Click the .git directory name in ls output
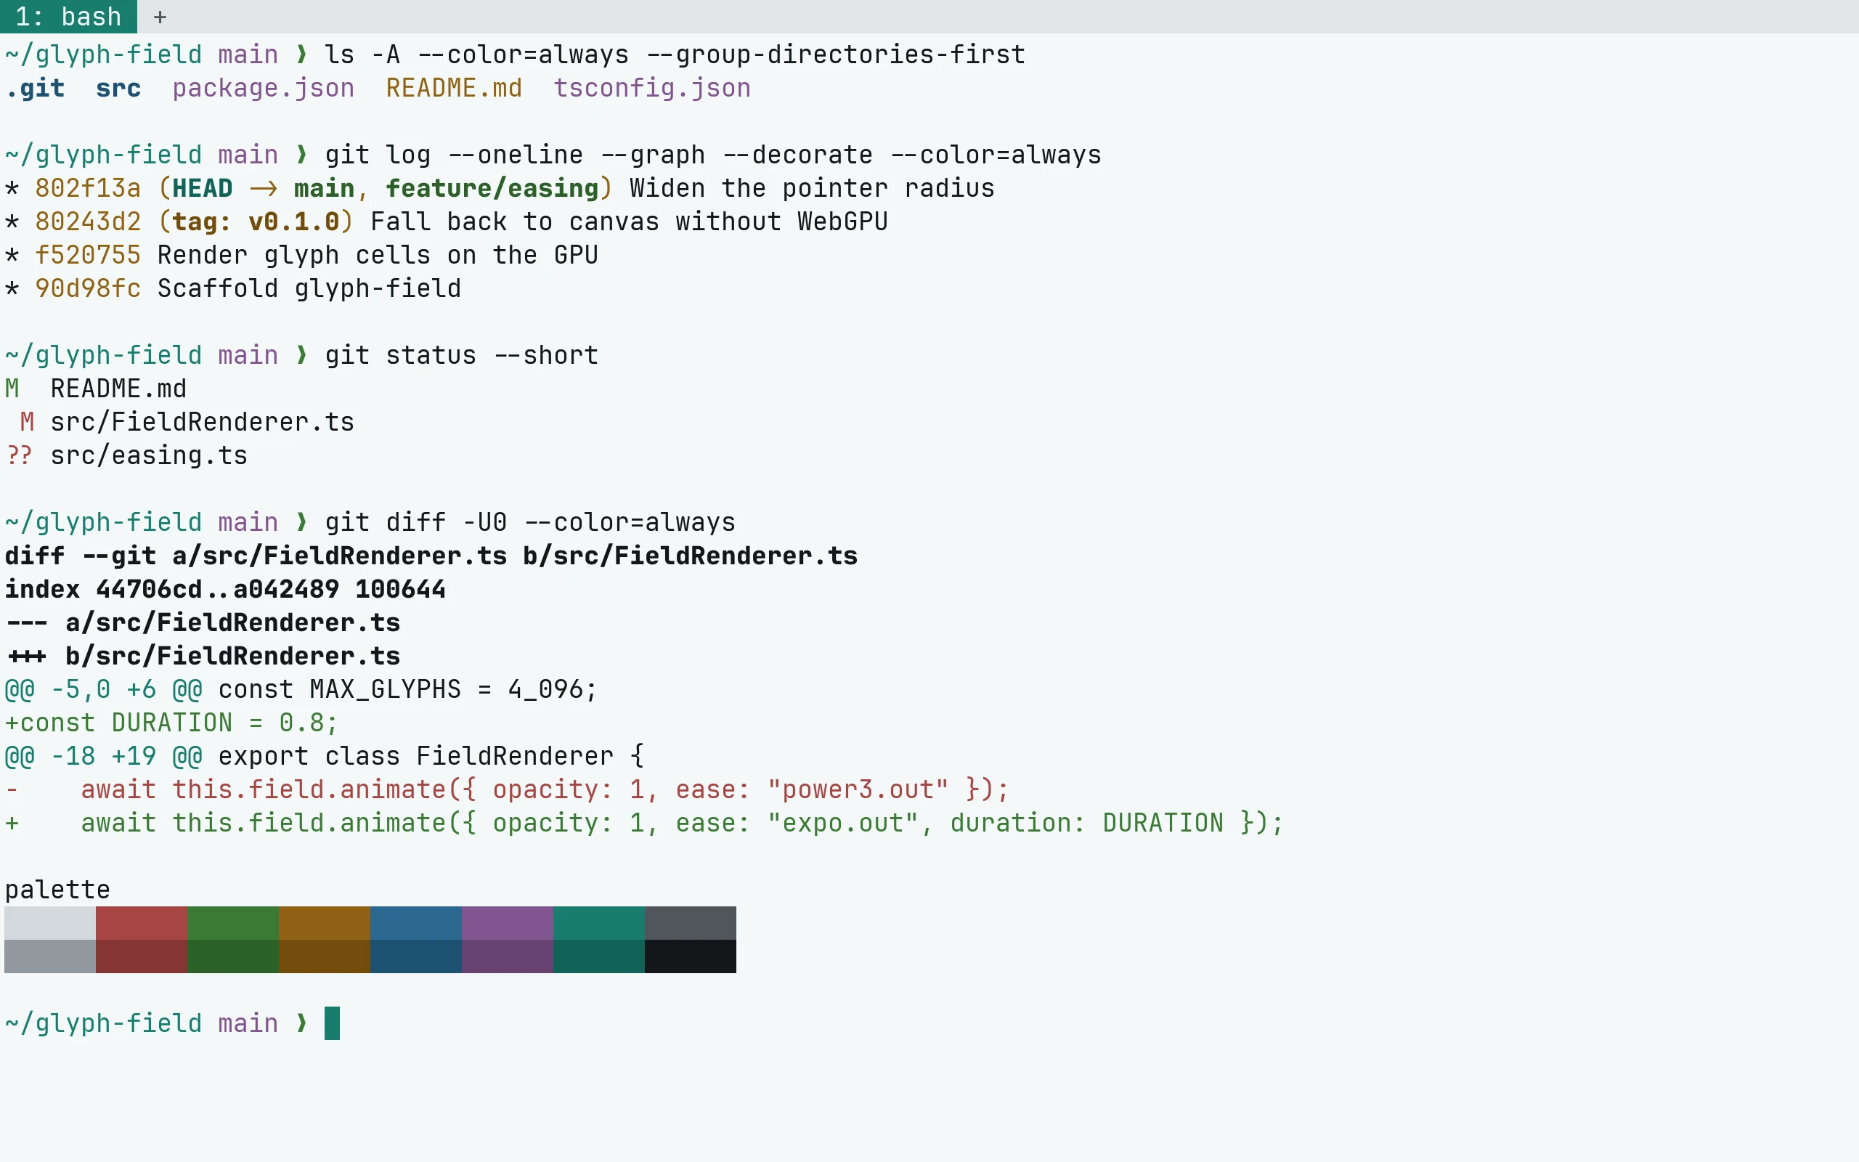This screenshot has height=1162, width=1859. 35,89
